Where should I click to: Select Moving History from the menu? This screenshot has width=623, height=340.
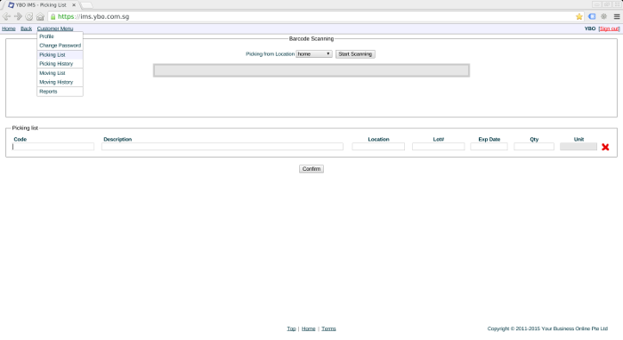60,82
